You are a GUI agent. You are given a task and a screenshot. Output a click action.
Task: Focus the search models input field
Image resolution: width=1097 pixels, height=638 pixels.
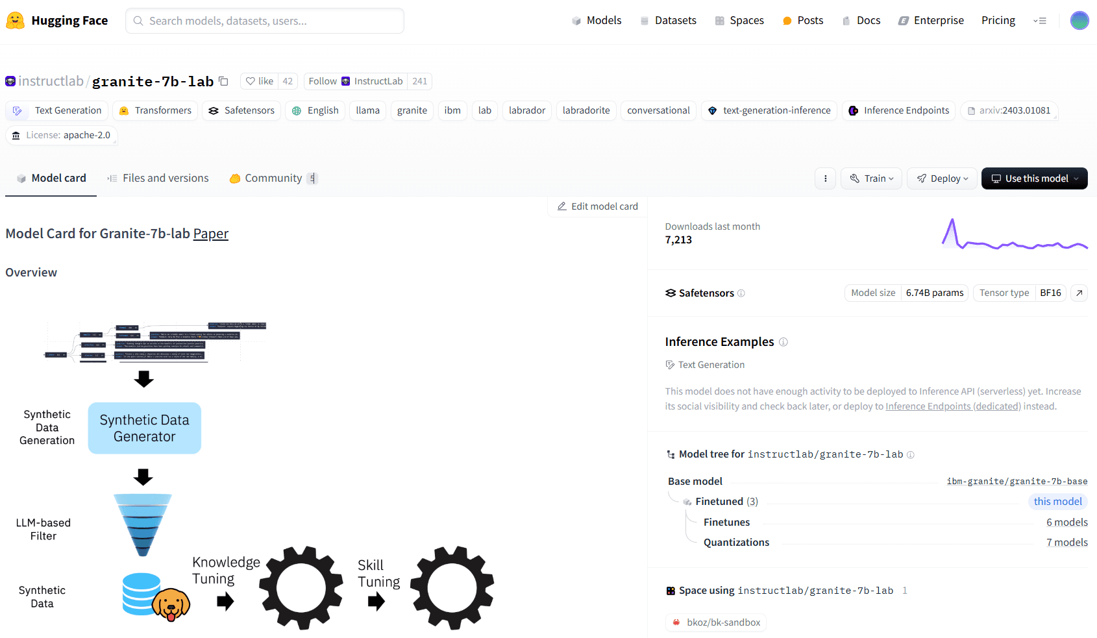click(x=265, y=21)
